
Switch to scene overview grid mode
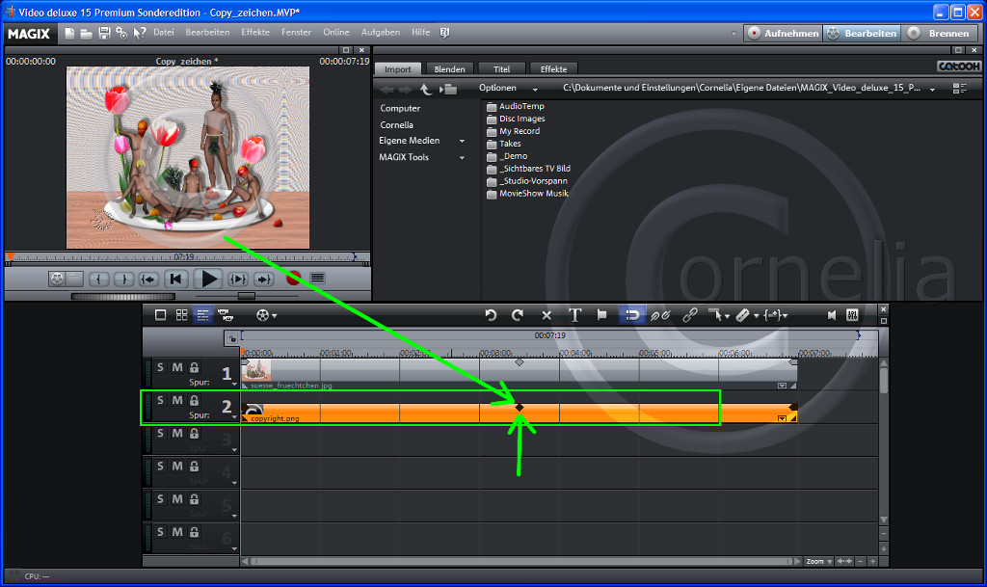pos(181,315)
